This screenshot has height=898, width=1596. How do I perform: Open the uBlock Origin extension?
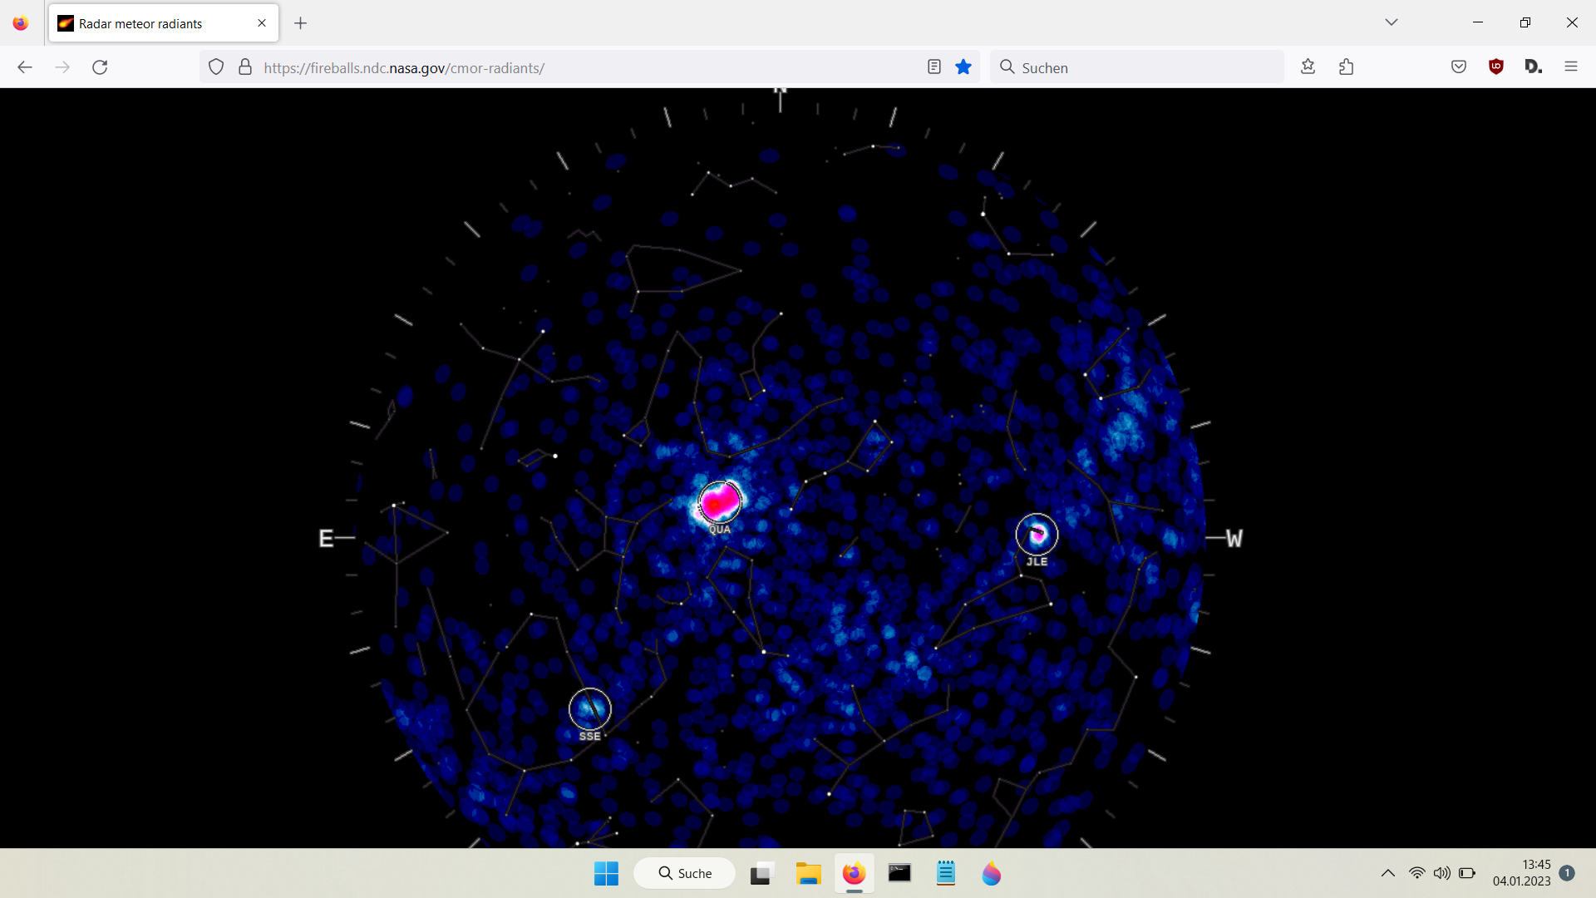click(x=1496, y=67)
